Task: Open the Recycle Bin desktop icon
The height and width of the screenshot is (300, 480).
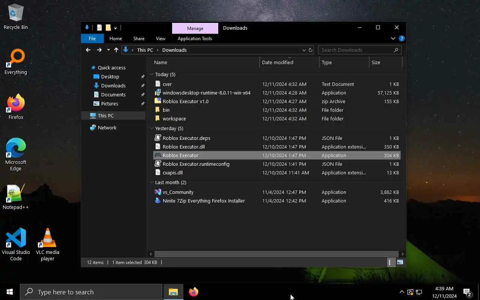Action: tap(16, 17)
